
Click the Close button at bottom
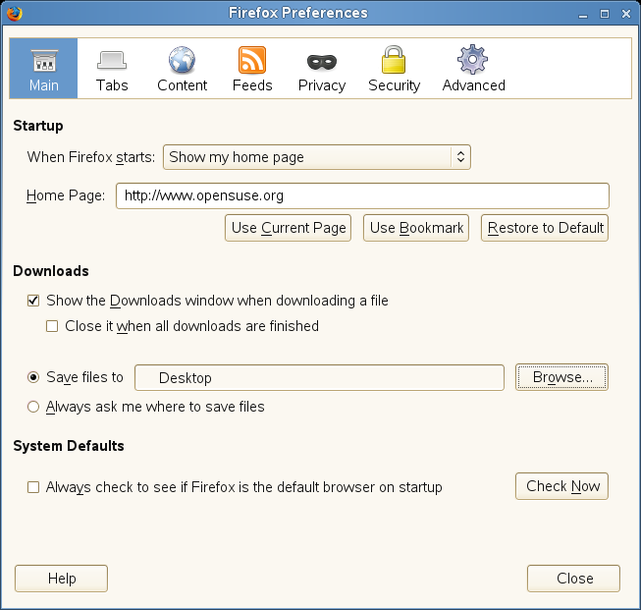[x=573, y=579]
